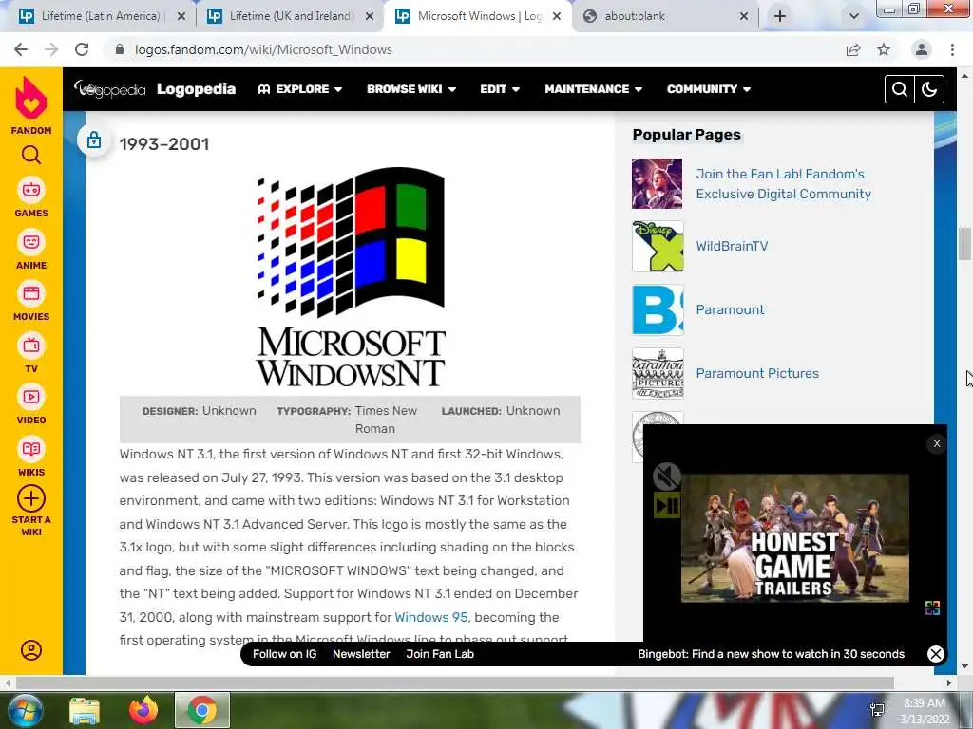Image resolution: width=973 pixels, height=729 pixels.
Task: Open the tab search chevron
Action: click(854, 16)
